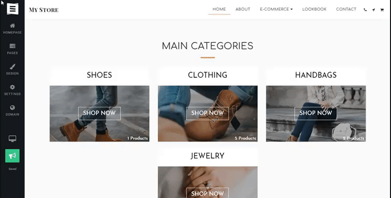Click the phone icon in header
The height and width of the screenshot is (198, 391).
(365, 10)
